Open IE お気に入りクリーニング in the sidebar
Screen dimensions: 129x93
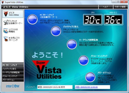coord(13,39)
